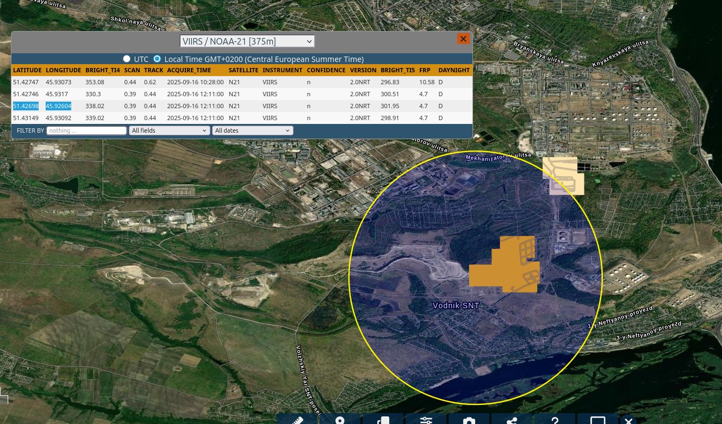Expand the All fields filter dropdown
The image size is (722, 424).
pos(169,130)
